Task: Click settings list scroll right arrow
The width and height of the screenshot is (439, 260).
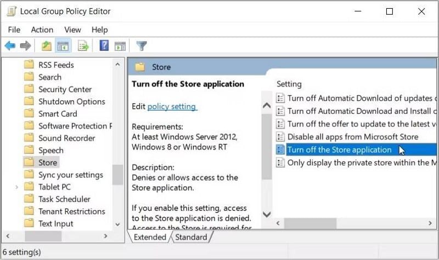Action: point(430,223)
